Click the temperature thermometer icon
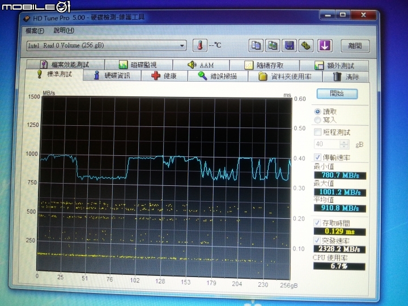 199,45
